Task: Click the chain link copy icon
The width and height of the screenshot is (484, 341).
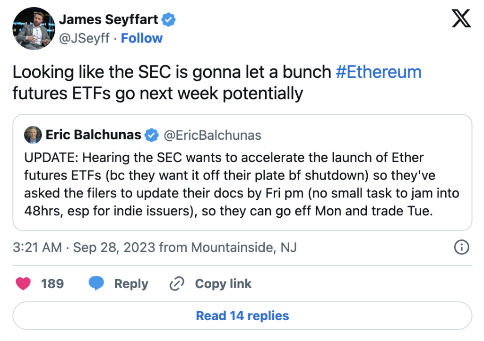Action: [x=176, y=284]
